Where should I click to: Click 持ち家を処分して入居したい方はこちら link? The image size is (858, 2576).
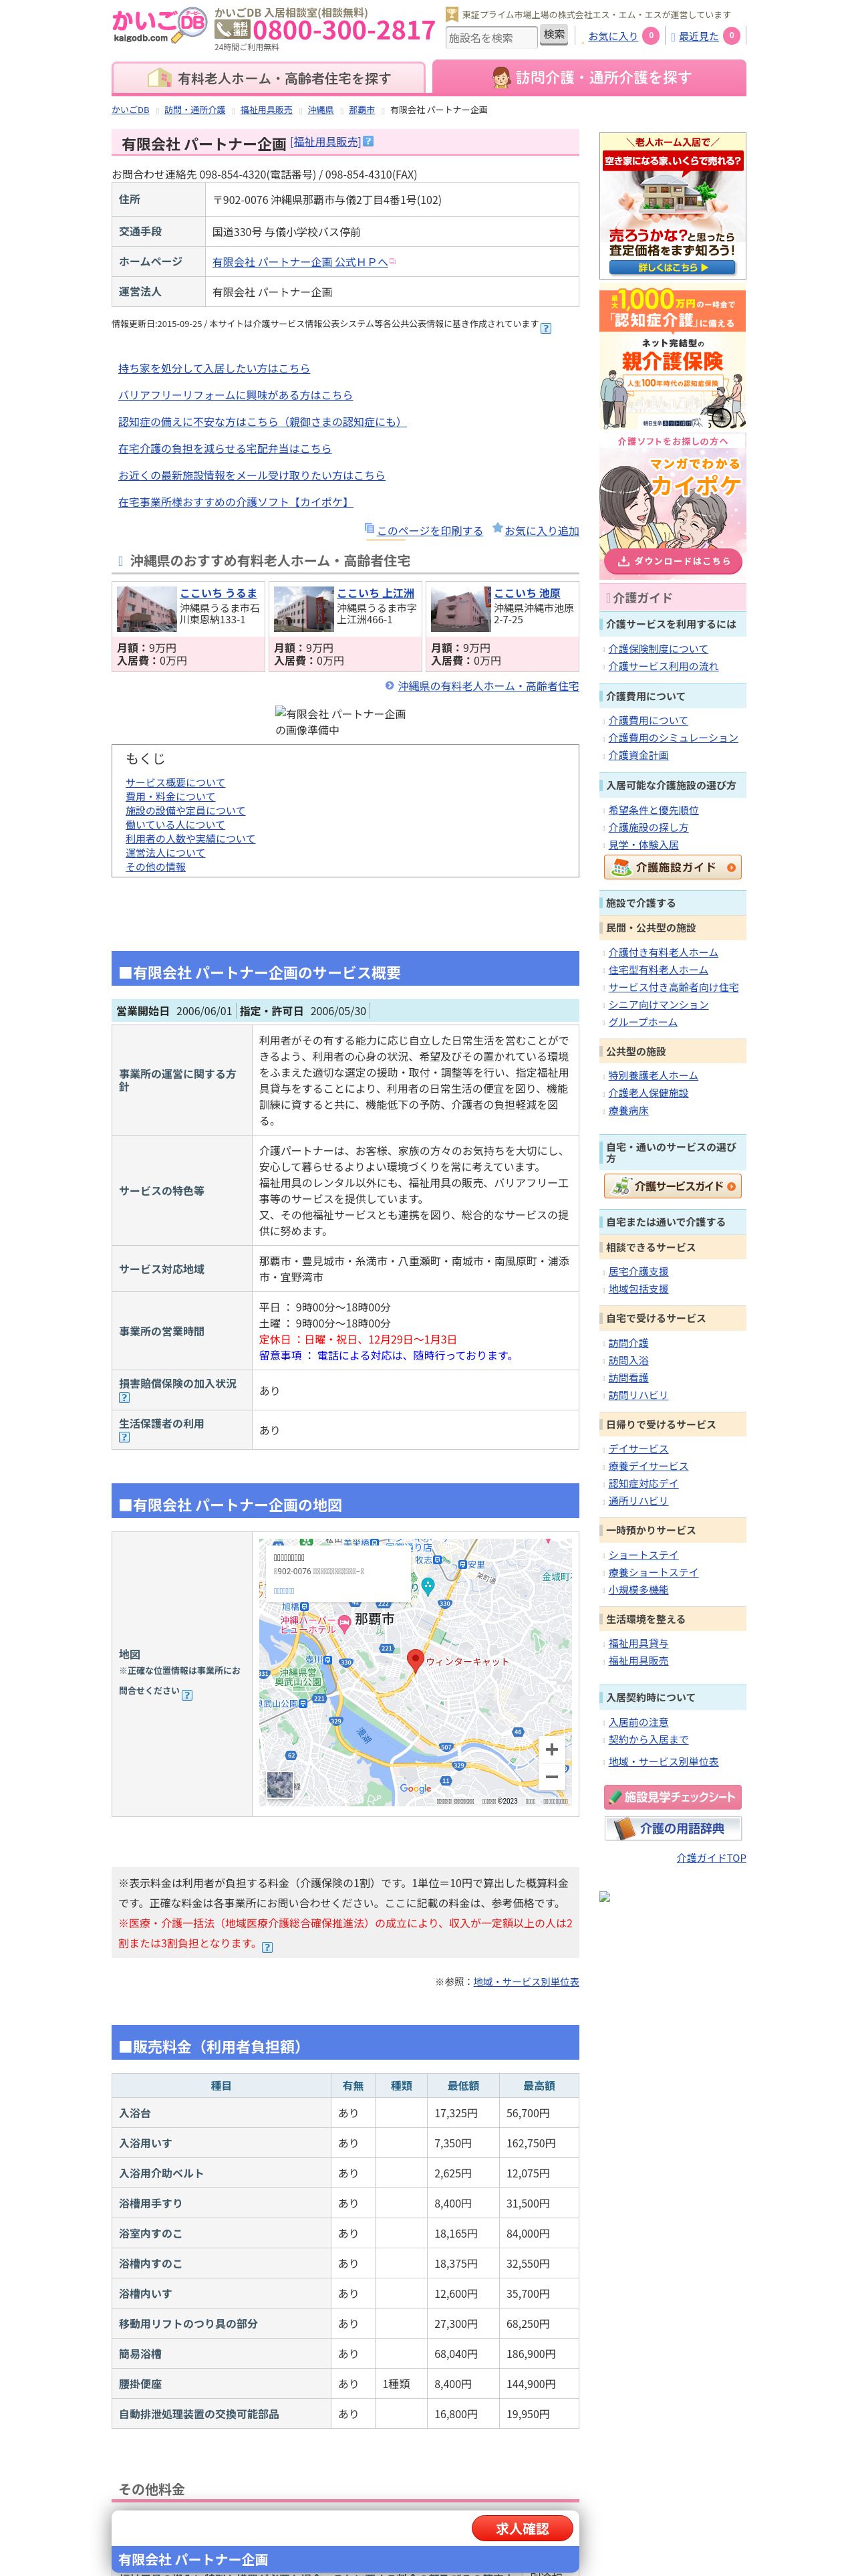pyautogui.click(x=214, y=369)
